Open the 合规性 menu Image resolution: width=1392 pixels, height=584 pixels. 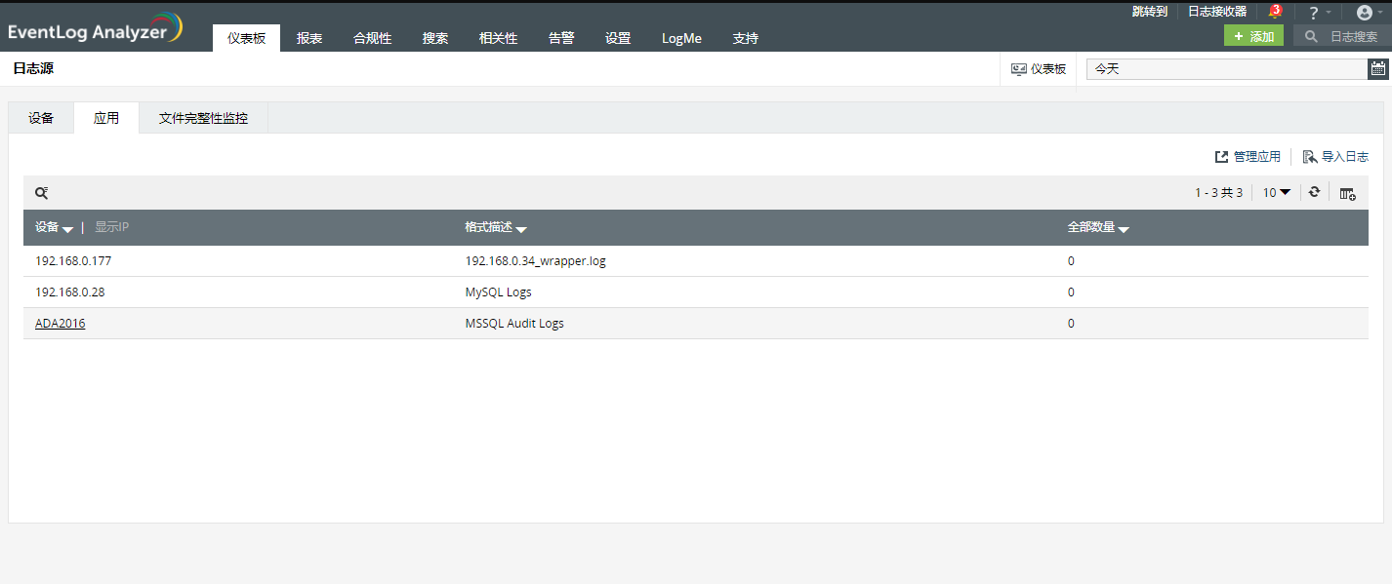coord(372,38)
